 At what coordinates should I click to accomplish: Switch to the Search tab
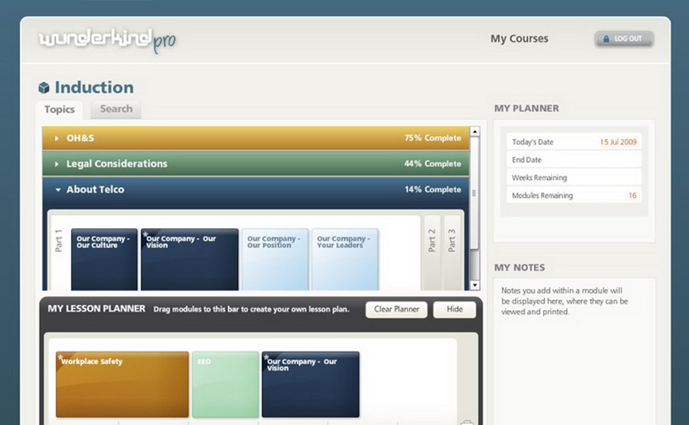(116, 109)
